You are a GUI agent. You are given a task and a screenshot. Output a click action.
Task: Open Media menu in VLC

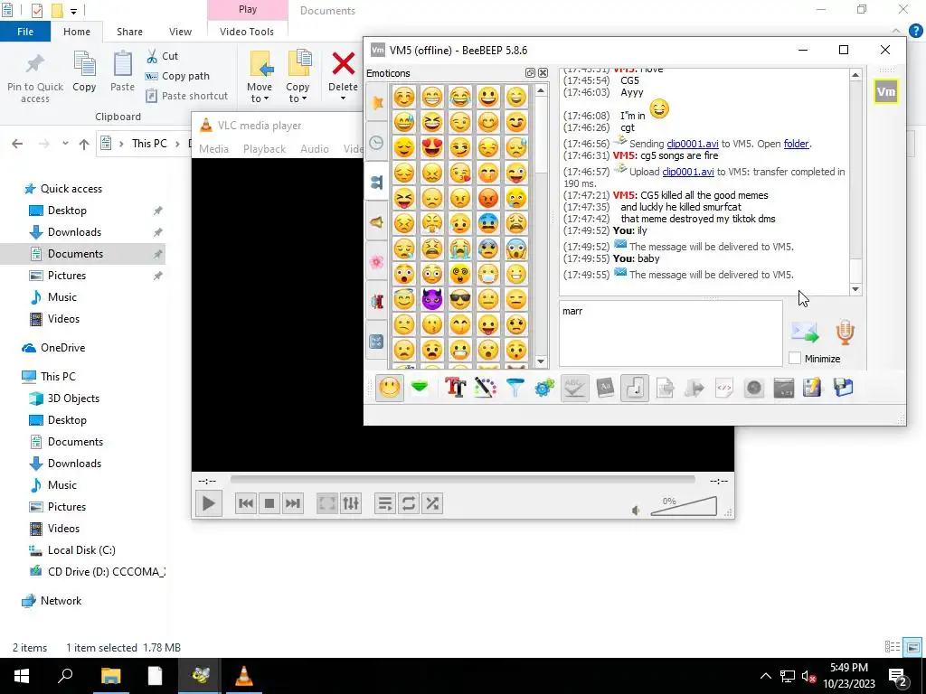pyautogui.click(x=213, y=149)
